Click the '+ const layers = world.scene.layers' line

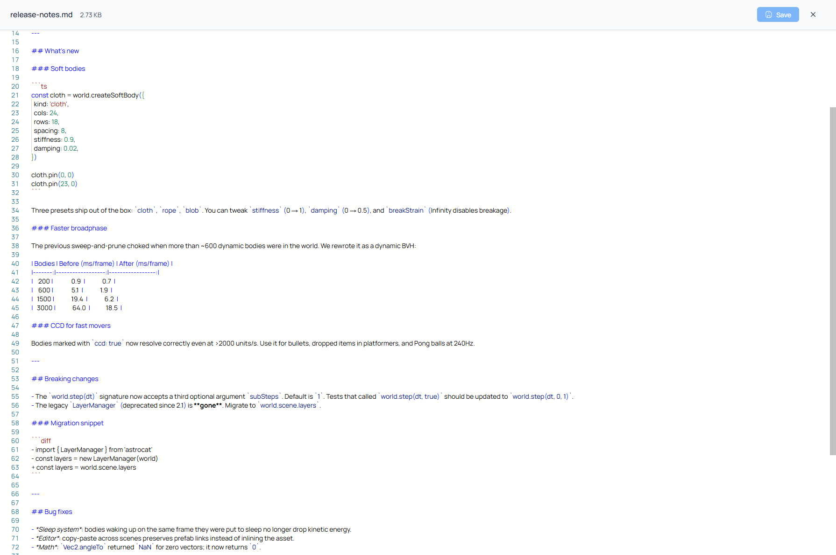(x=84, y=467)
